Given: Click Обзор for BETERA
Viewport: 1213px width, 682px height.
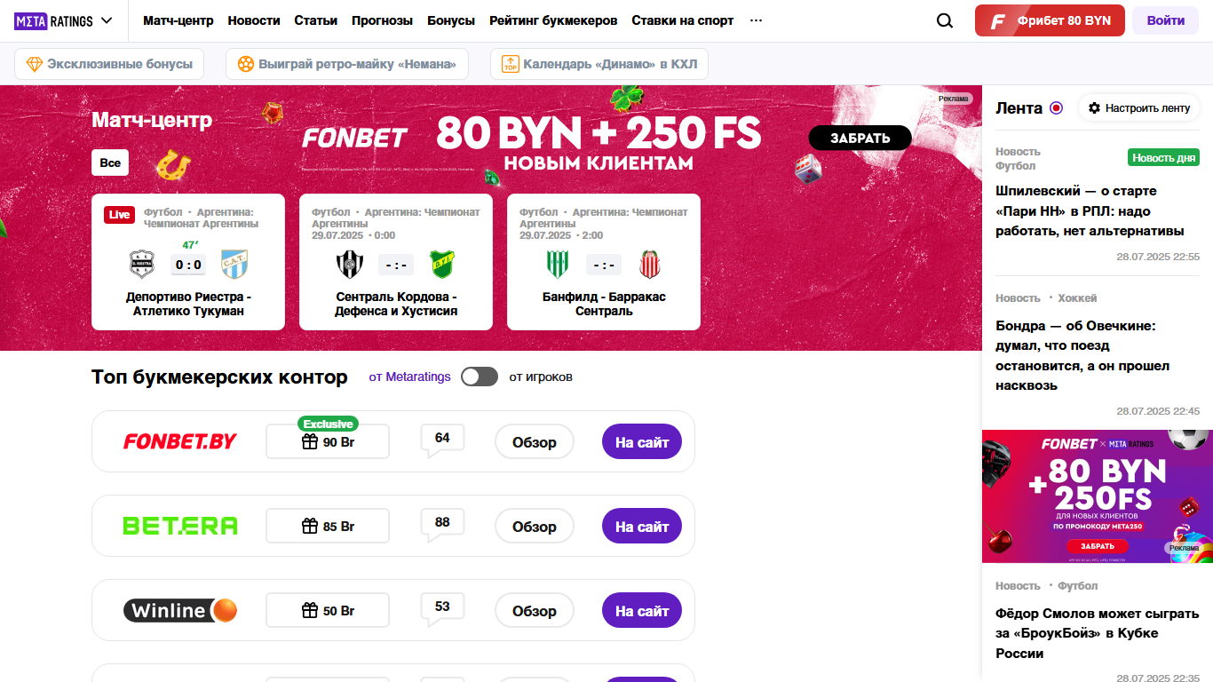Looking at the screenshot, I should [x=535, y=526].
